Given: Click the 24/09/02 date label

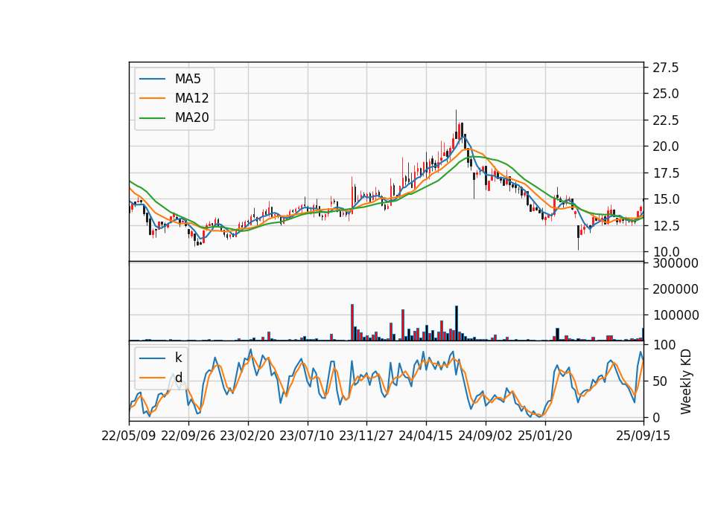Looking at the screenshot, I should (x=485, y=436).
